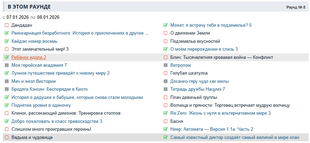This screenshot has height=143, width=310.
Task: Open Ниер: Автомата — Версия 1.1a. Часть 2
Action: pyautogui.click(x=212, y=129)
